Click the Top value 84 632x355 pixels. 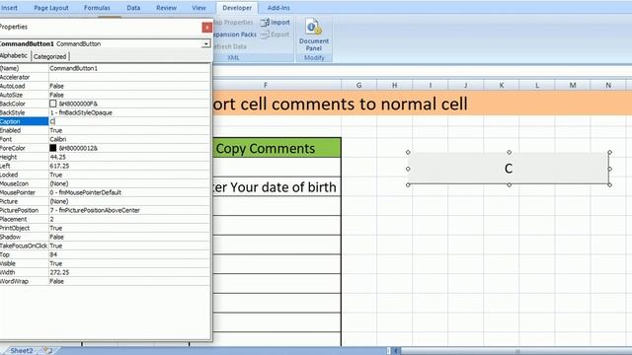(53, 254)
